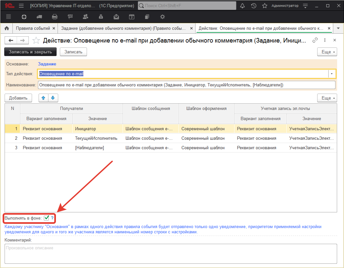Screen dimensions: 344x268
Task: Click 'Записать и закрыть' button
Action: click(30, 52)
